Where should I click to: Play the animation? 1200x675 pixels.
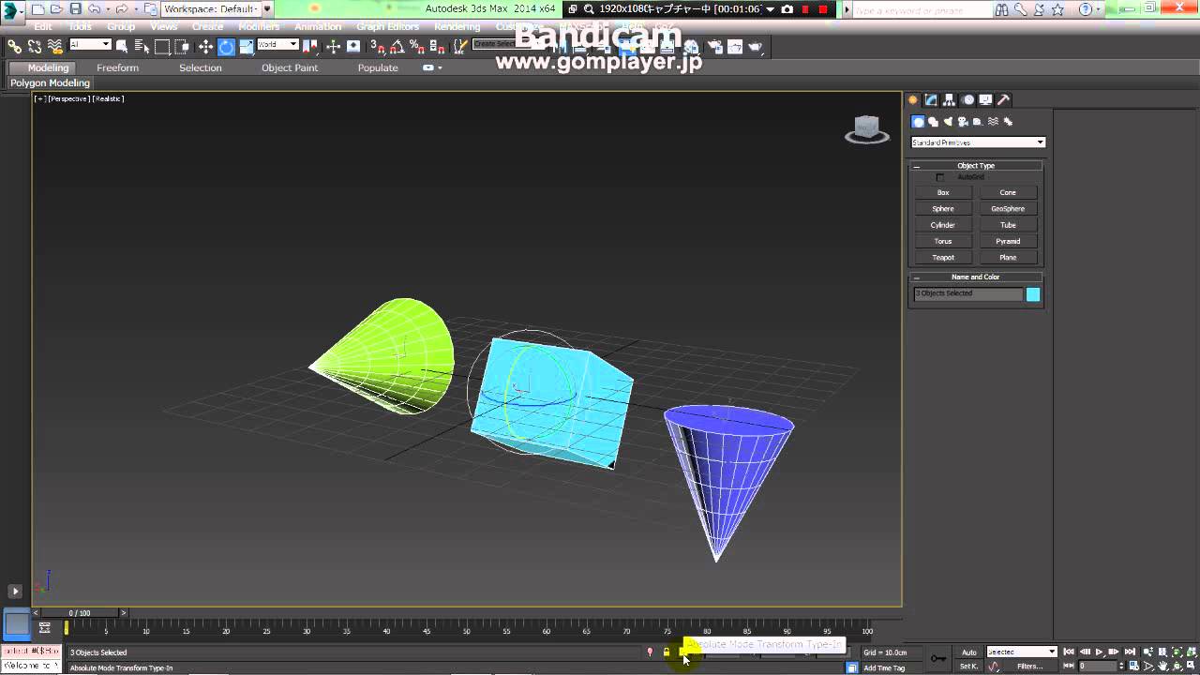click(x=1099, y=652)
